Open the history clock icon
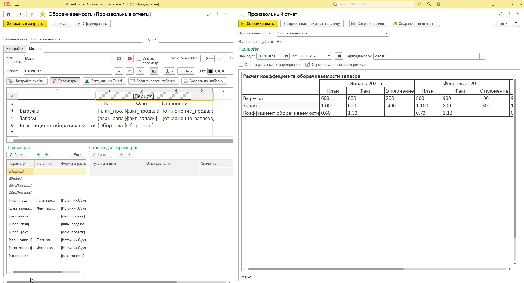 click(x=429, y=4)
